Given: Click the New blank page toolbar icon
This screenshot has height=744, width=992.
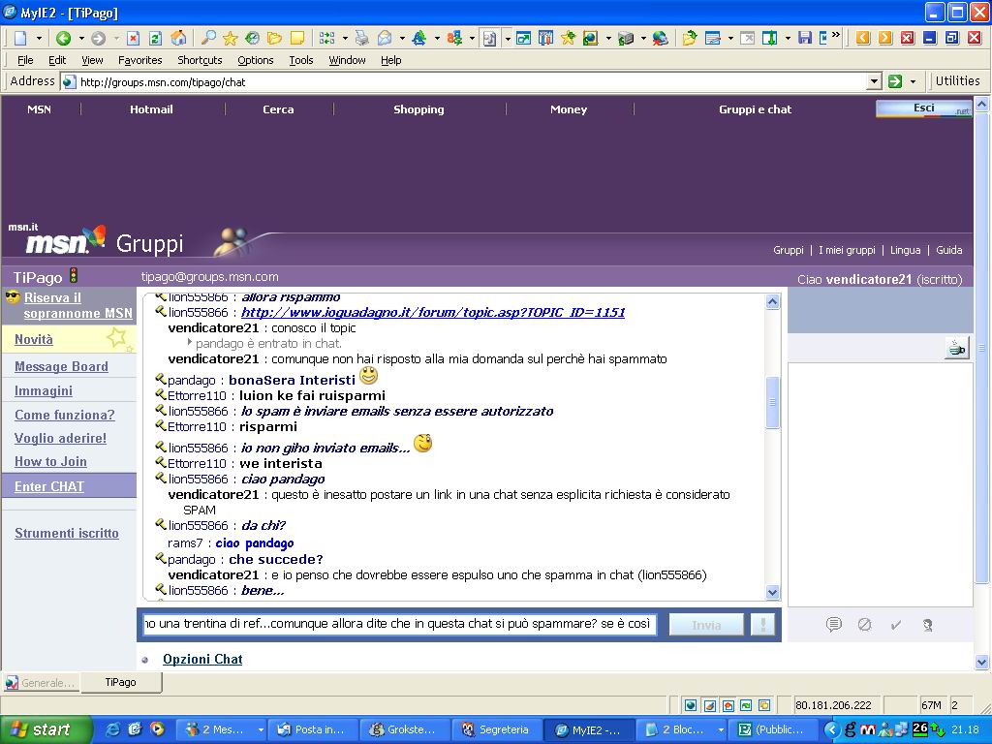Looking at the screenshot, I should pos(20,38).
